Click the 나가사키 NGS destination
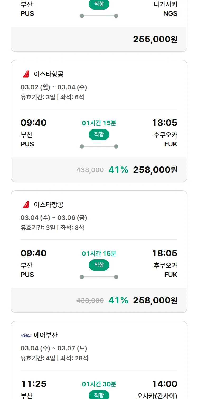198x399 pixels. tap(165, 9)
